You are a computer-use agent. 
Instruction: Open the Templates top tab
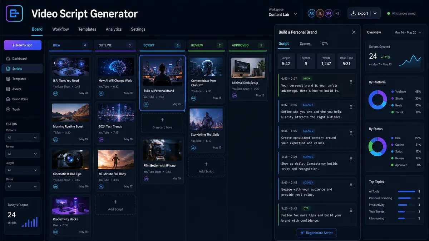coord(87,29)
